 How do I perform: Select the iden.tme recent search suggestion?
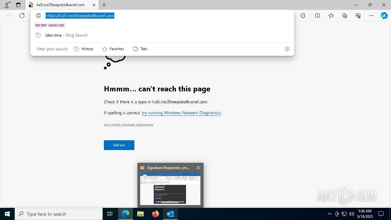[162, 35]
